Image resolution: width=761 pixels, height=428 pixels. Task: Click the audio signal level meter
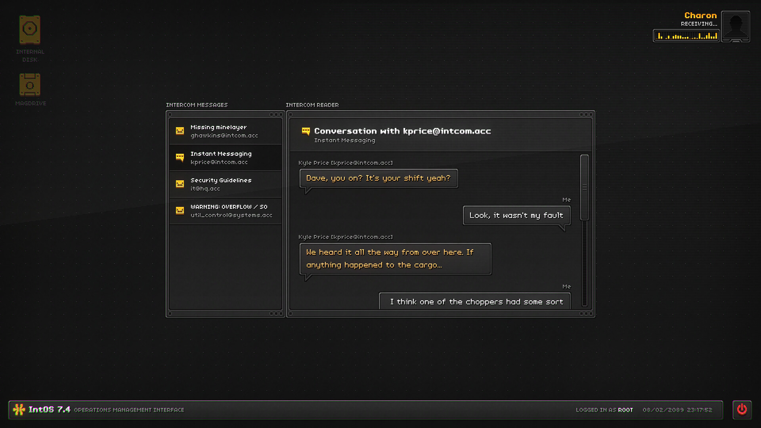point(686,36)
